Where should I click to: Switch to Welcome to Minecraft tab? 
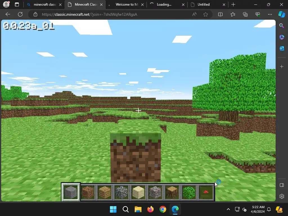(x=127, y=4)
